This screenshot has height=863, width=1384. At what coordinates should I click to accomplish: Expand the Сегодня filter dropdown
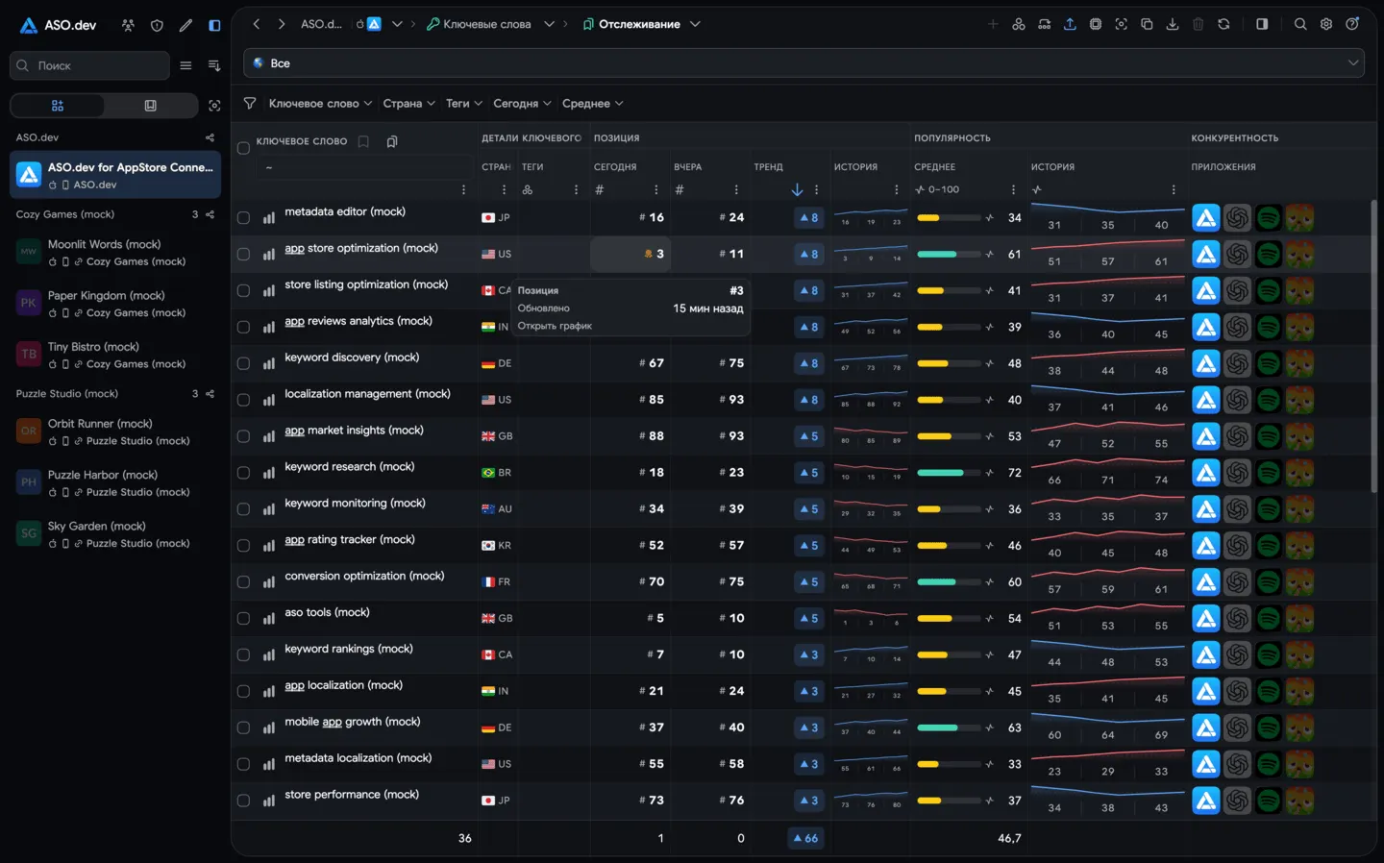(x=522, y=104)
